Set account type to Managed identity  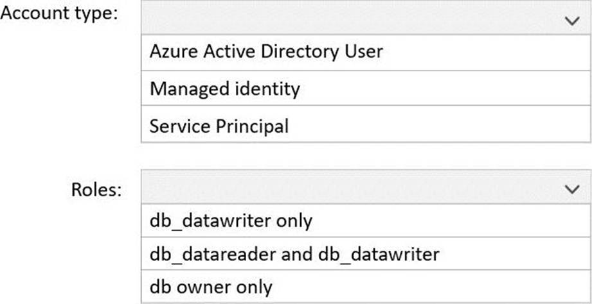[x=225, y=89]
